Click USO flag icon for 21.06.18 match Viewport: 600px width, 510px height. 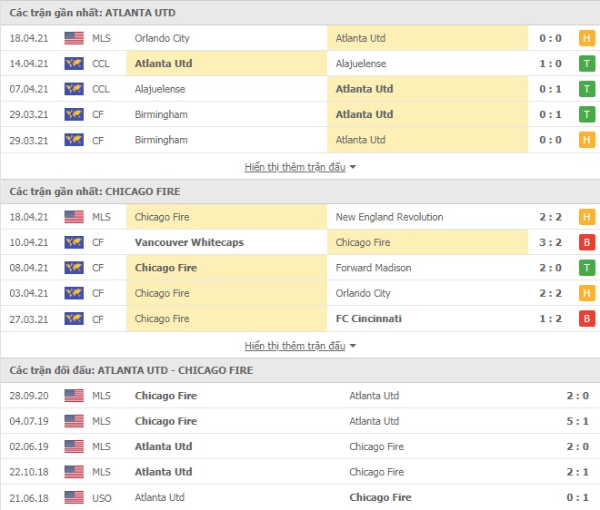74,497
